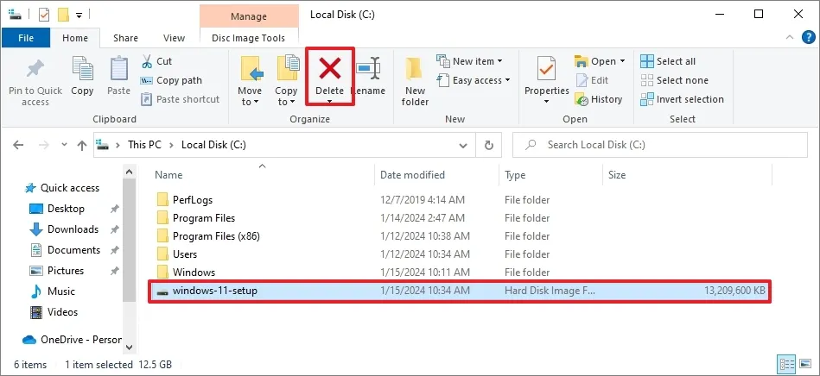This screenshot has width=820, height=376.
Task: Sort by the Size column header
Action: (x=687, y=175)
